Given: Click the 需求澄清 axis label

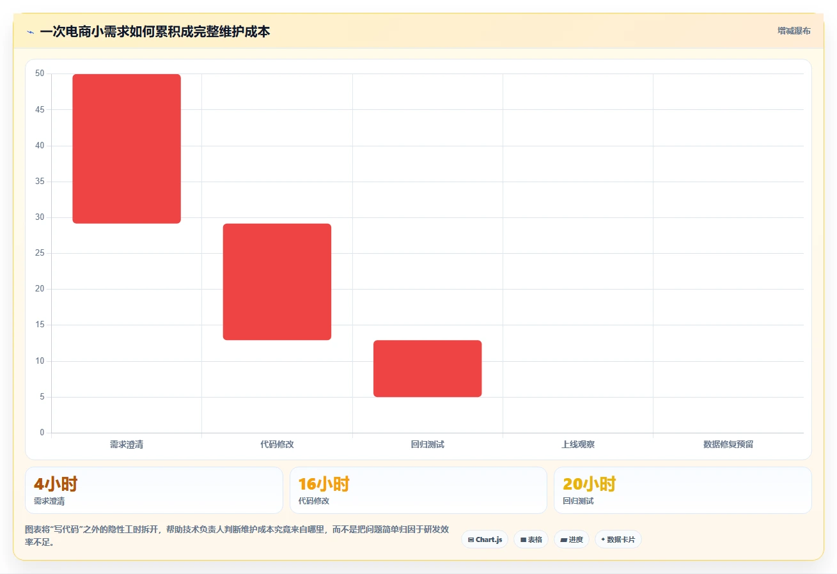Looking at the screenshot, I should (x=127, y=444).
